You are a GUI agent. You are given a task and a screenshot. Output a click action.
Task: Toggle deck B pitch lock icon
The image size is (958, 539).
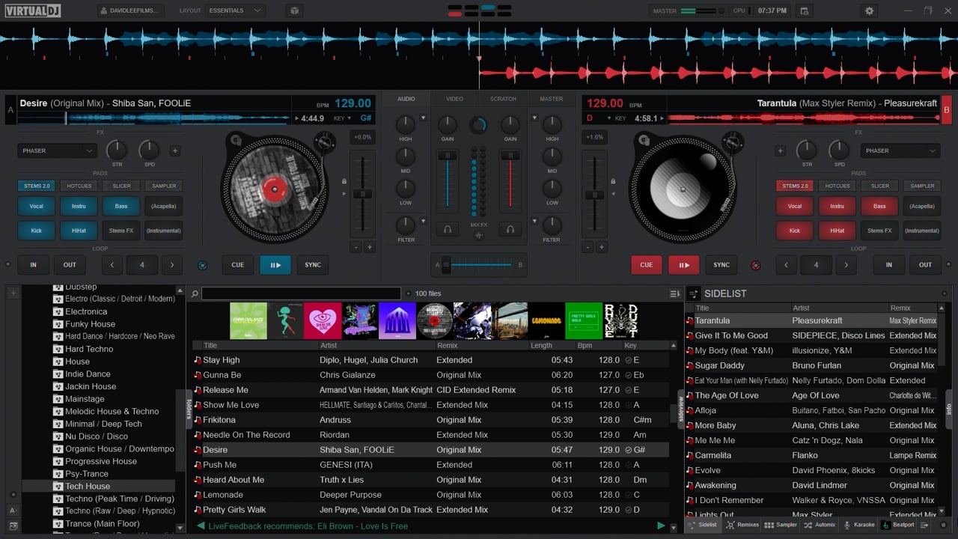tap(613, 181)
